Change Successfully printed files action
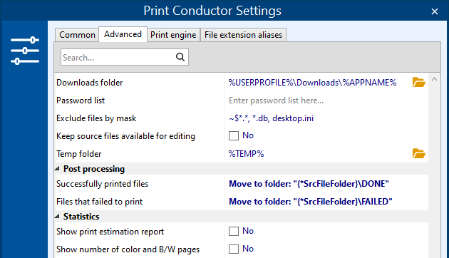The width and height of the screenshot is (449, 258). tap(326, 184)
